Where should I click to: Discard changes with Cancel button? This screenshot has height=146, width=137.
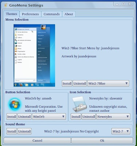click(37, 141)
